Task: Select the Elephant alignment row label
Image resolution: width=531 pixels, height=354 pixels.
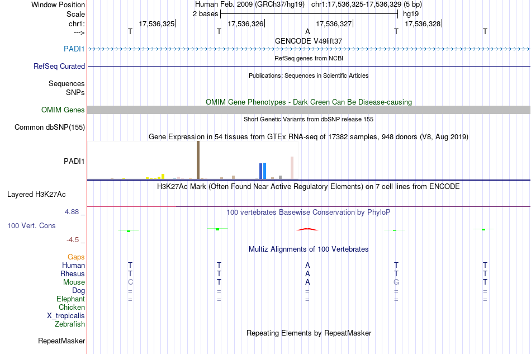Action: [70, 299]
